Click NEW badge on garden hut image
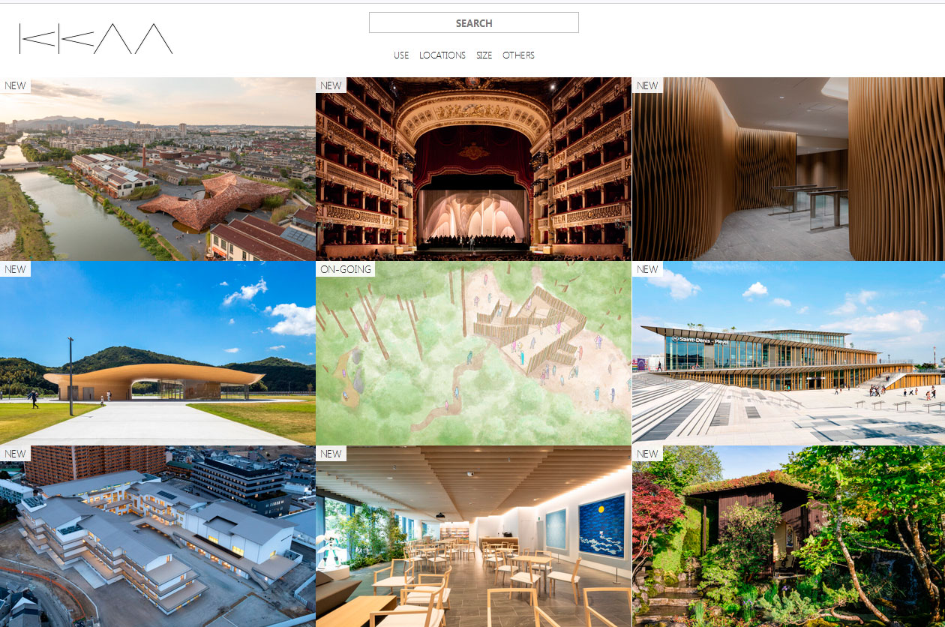This screenshot has width=945, height=627. 647,454
